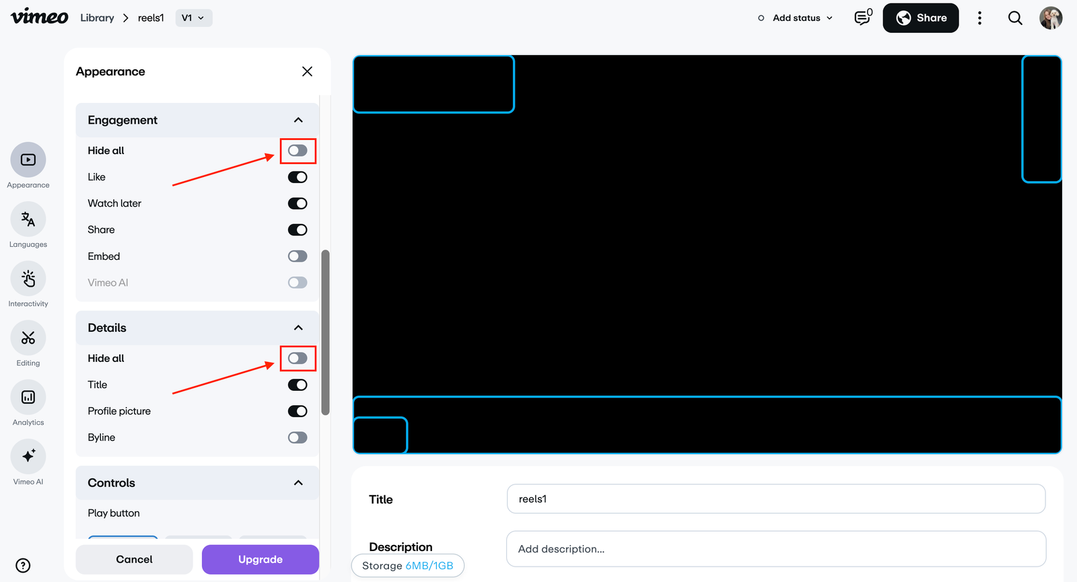Collapse the Details section
This screenshot has width=1077, height=582.
298,328
